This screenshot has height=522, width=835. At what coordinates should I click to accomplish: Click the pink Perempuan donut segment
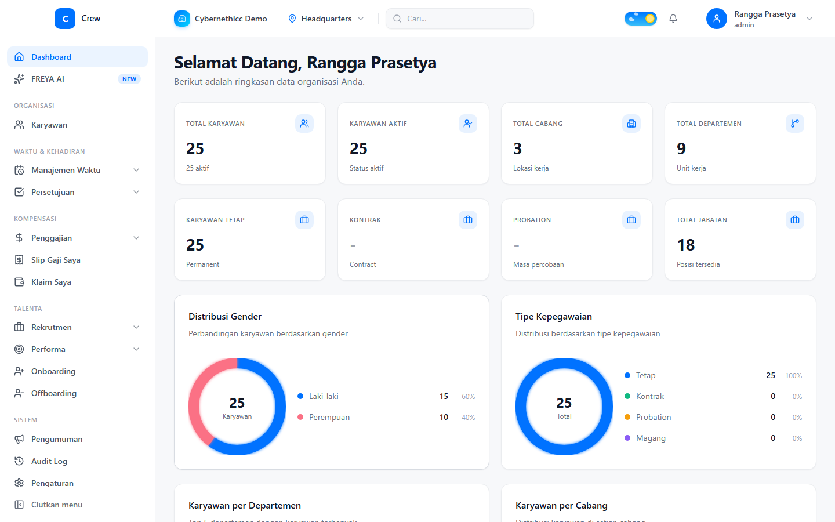[x=196, y=394]
